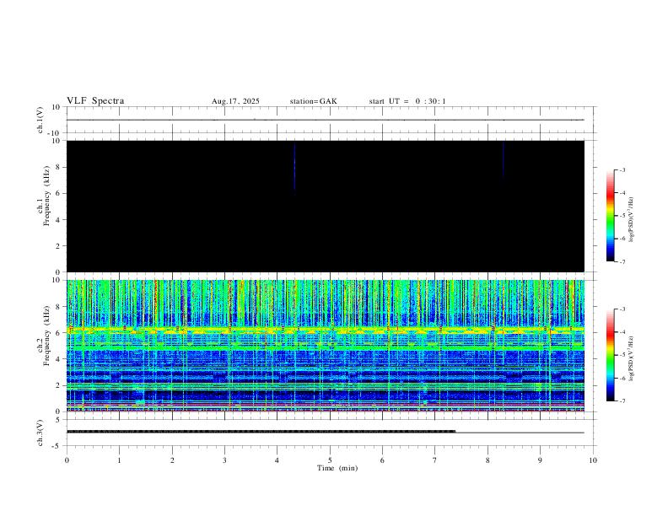The height and width of the screenshot is (516, 668).
Task: Select the upper ch.1 color bar
Action: pyautogui.click(x=610, y=216)
